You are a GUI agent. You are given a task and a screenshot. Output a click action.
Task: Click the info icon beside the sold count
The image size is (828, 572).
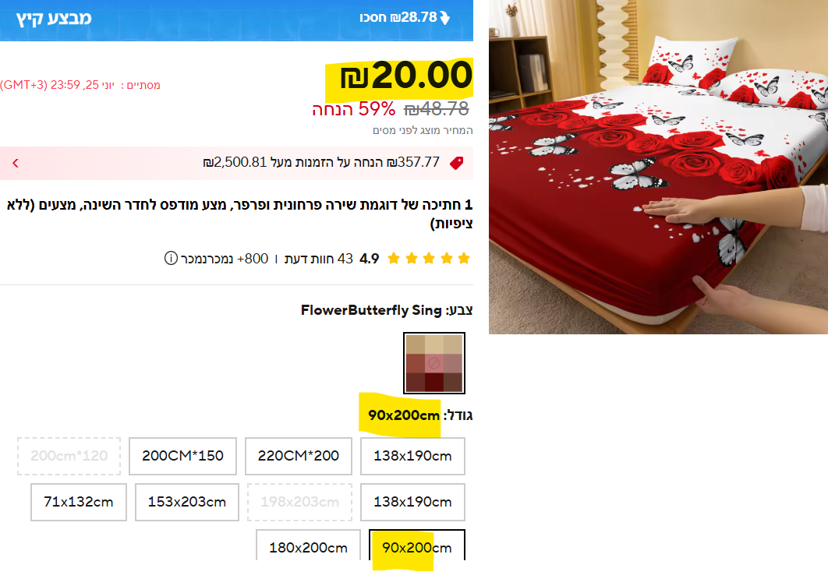171,259
